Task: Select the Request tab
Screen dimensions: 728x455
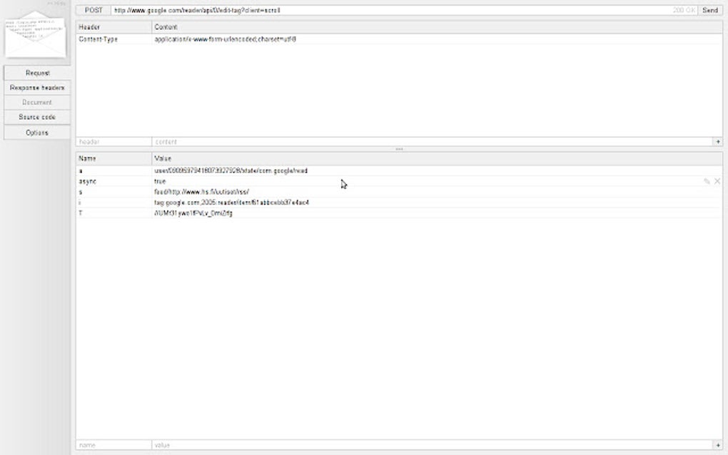Action: [x=37, y=72]
